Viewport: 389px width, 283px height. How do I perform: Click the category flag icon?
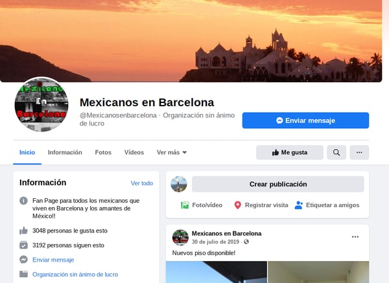(23, 274)
